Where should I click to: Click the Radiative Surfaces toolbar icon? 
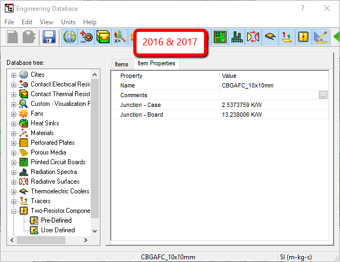pos(253,37)
